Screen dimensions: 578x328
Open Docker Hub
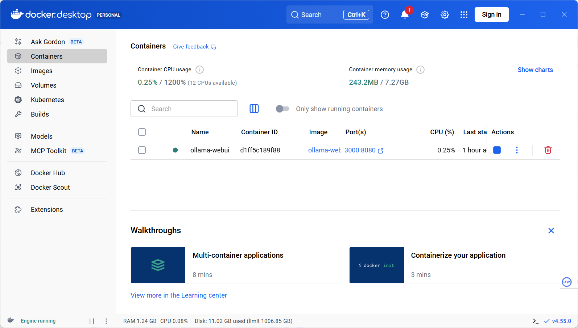(57, 173)
